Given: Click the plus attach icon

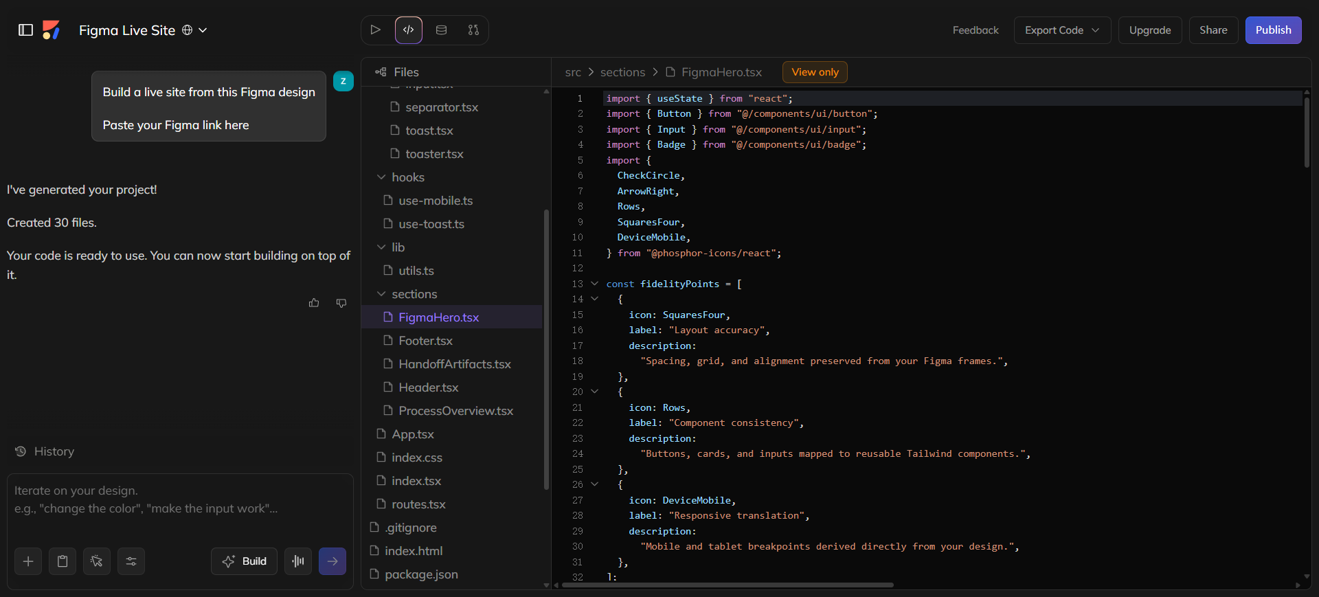Looking at the screenshot, I should 28,561.
